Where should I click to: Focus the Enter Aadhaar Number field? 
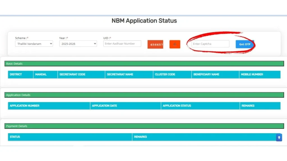pos(122,44)
